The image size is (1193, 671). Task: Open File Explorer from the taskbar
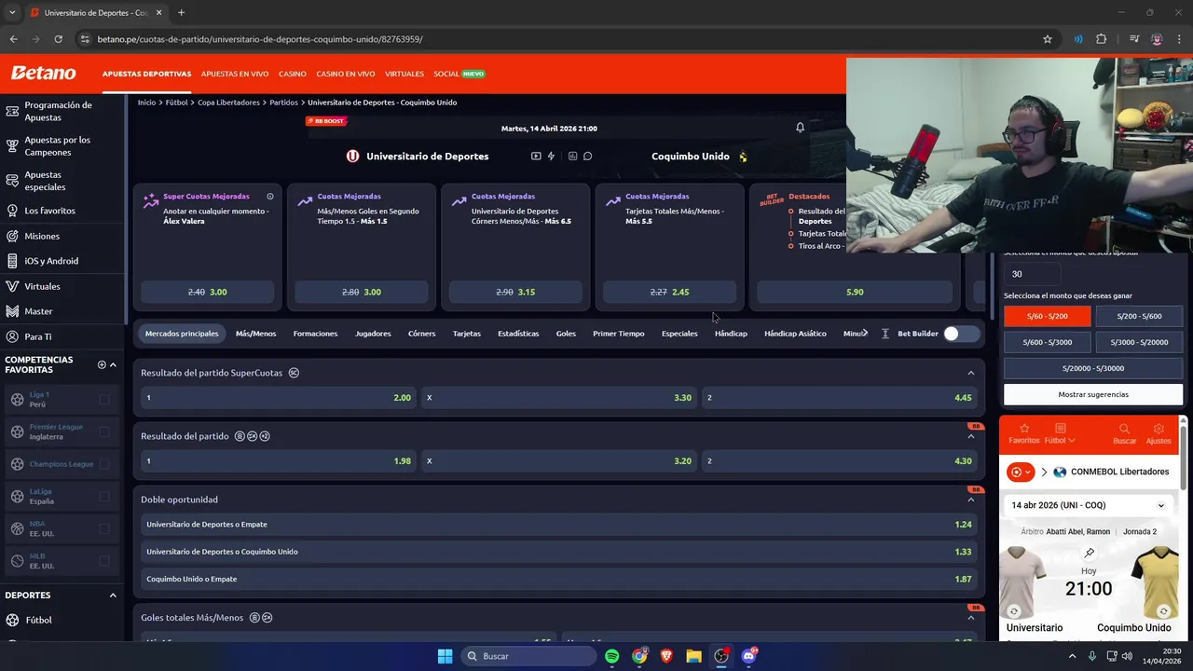(x=693, y=656)
